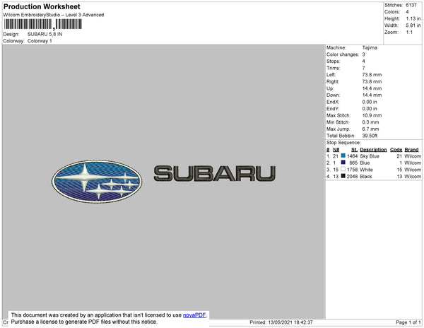424x328 pixels.
Task: Click the Height value 1.13 in
Action: (x=413, y=18)
